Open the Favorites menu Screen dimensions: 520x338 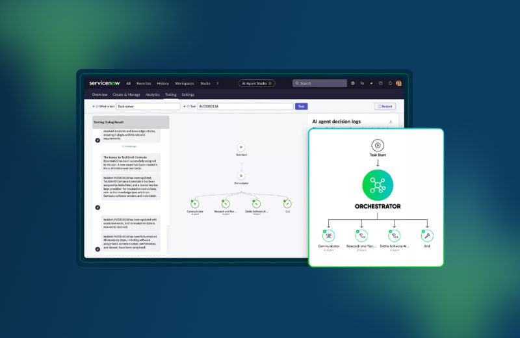[x=144, y=83]
